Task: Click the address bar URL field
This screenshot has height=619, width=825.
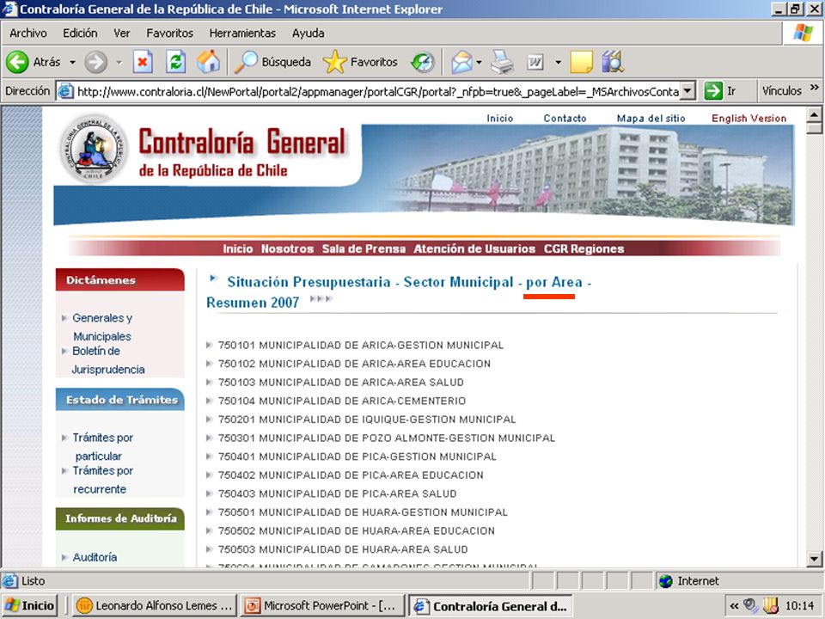Action: click(x=378, y=92)
